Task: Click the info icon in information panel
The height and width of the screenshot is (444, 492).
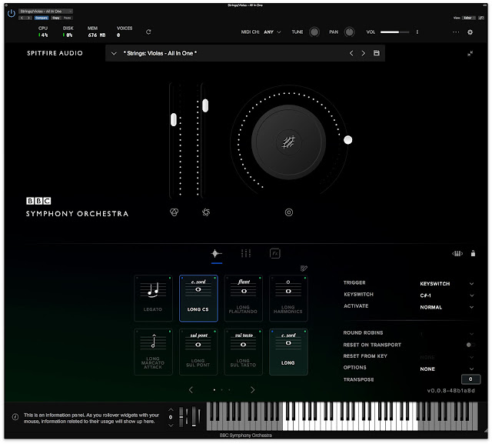Action: pos(15,417)
